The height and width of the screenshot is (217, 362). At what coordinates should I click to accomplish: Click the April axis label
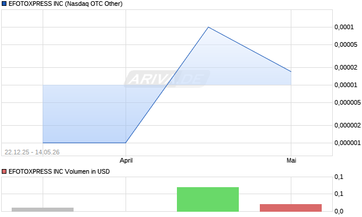point(126,160)
